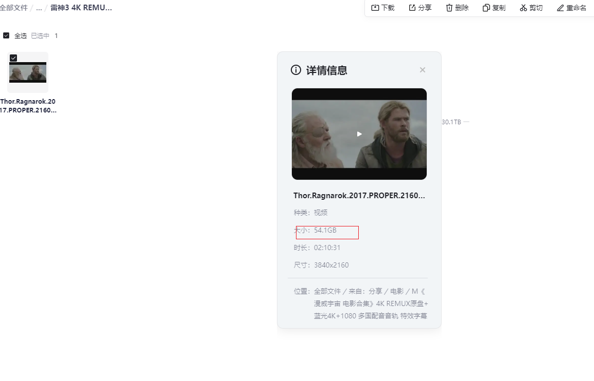Image resolution: width=594 pixels, height=381 pixels.
Task: Uncheck the 全选 select-all checkbox
Action: pyautogui.click(x=6, y=35)
